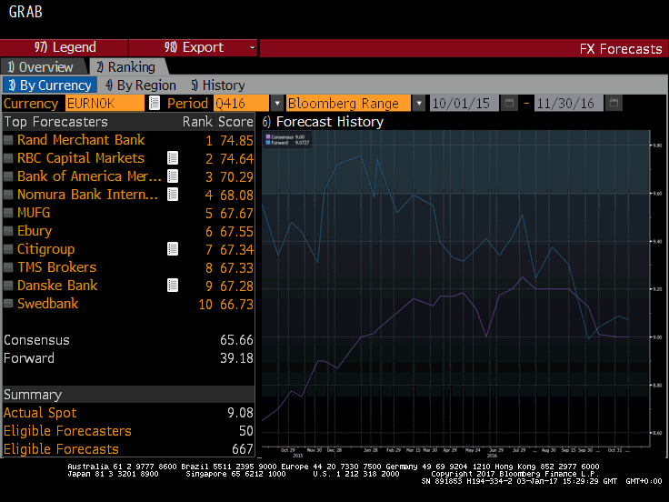Screen dimensions: 669x502
Task: Open the Forecast History chart heading
Action: coord(323,122)
